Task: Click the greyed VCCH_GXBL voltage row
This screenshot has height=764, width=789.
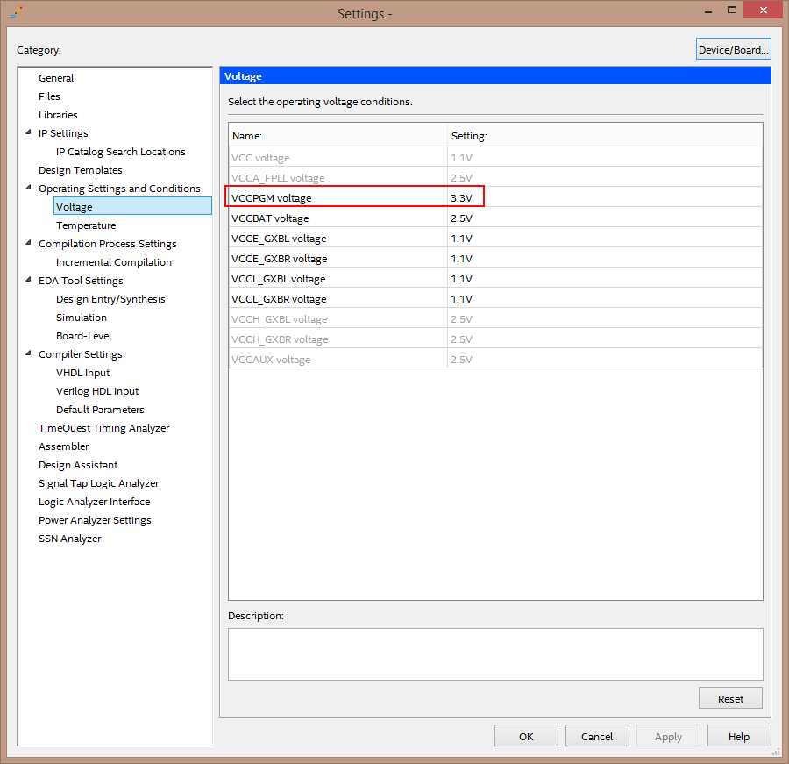Action: point(495,318)
